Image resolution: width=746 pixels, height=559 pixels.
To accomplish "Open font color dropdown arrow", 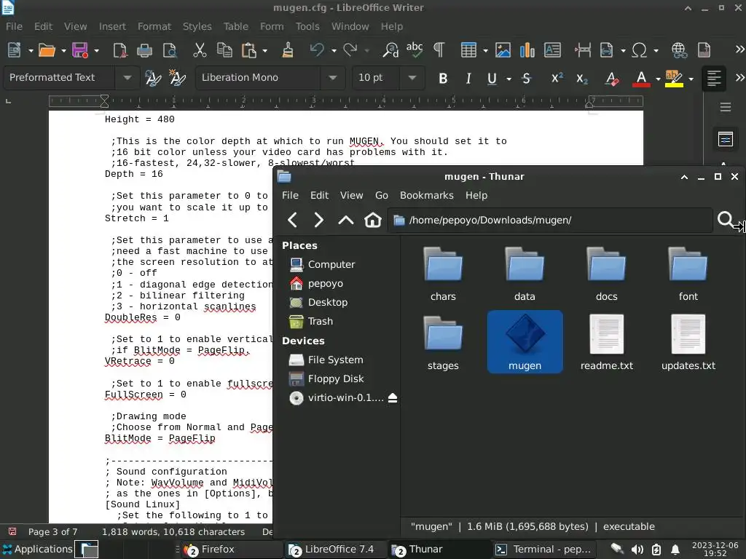I will [658, 79].
